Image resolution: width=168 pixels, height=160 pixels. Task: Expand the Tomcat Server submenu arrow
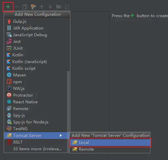61,136
